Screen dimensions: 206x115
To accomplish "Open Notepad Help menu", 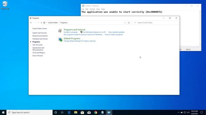I will (103, 9).
